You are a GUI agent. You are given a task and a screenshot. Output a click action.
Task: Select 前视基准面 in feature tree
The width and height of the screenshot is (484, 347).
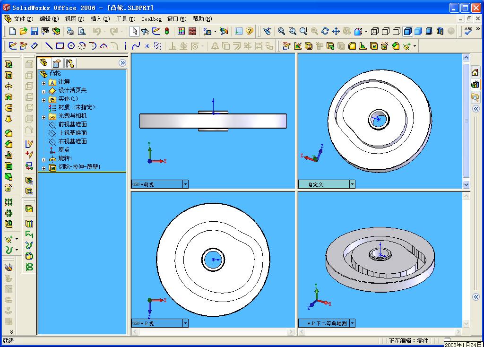click(72, 124)
